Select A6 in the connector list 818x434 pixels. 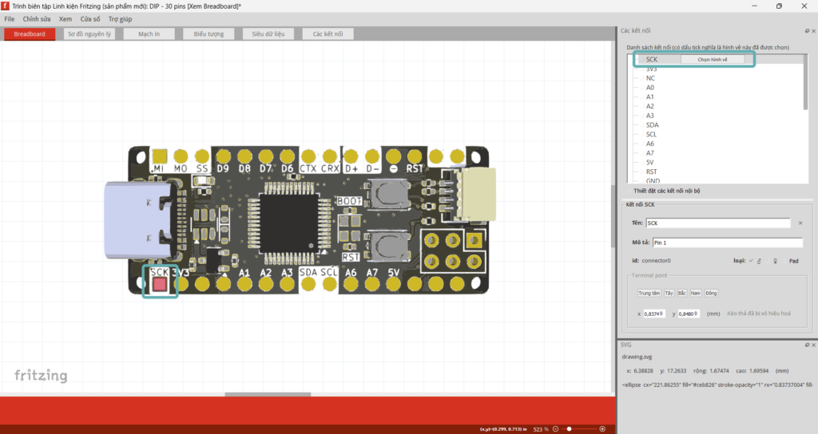650,144
